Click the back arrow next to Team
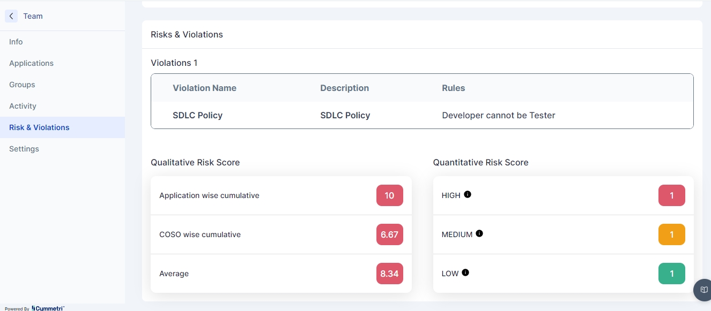The width and height of the screenshot is (711, 311). [x=11, y=16]
